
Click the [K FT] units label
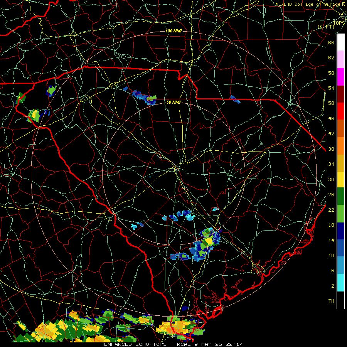[326, 27]
